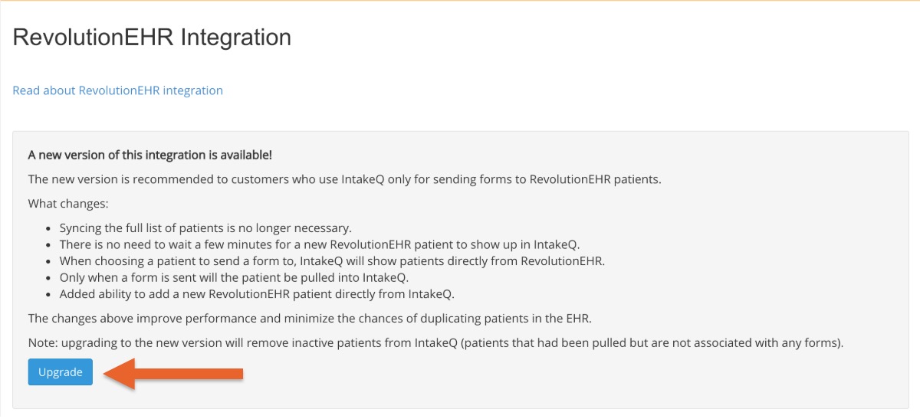The height and width of the screenshot is (419, 920).
Task: Click the bullet dot before the Added ability item
Action: 51,295
